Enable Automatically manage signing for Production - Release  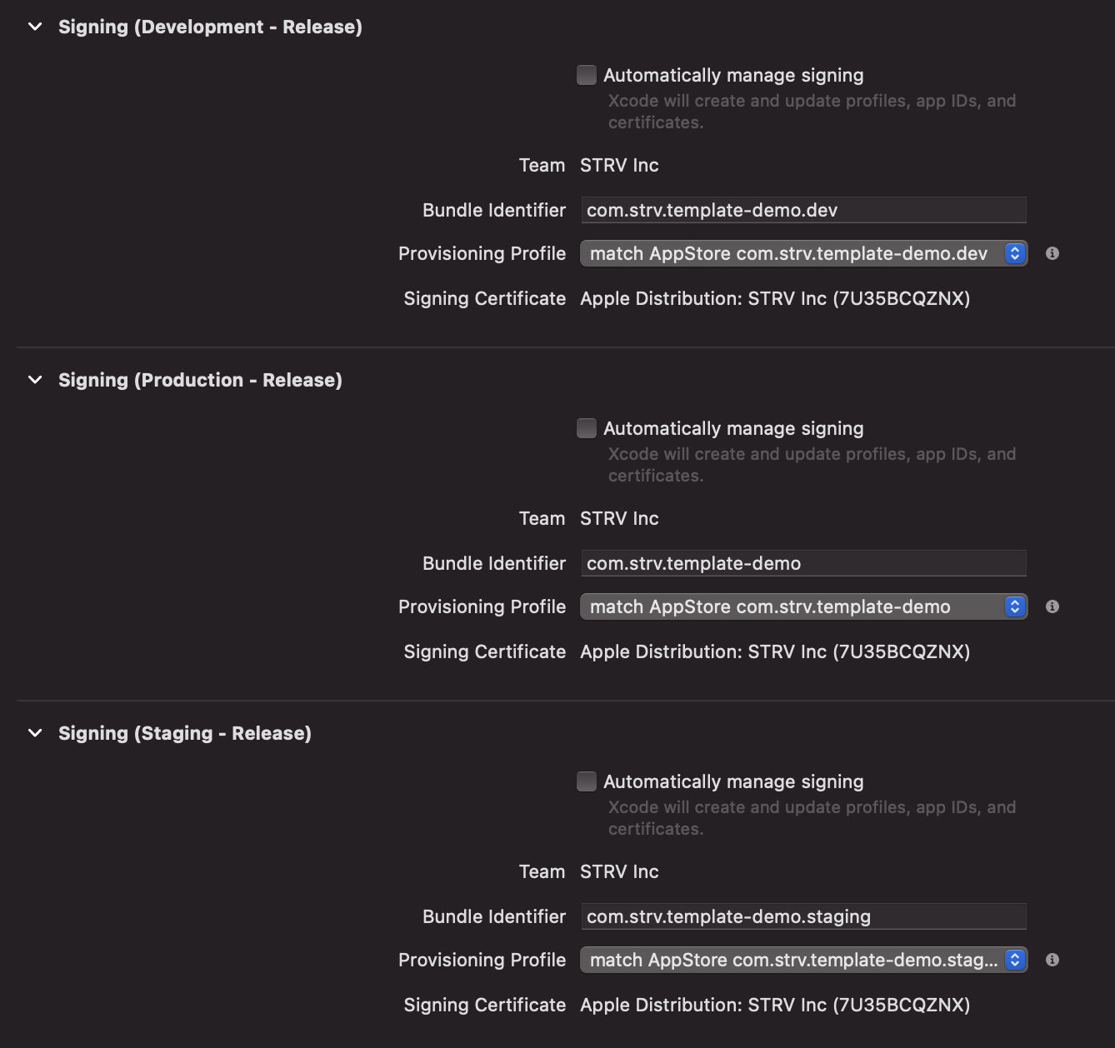[x=586, y=428]
